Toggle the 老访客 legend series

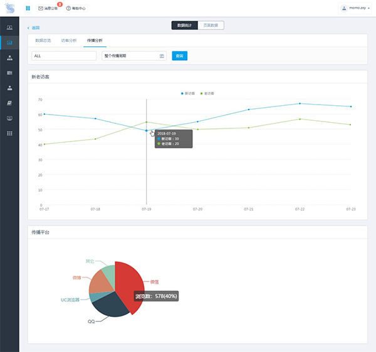click(207, 93)
